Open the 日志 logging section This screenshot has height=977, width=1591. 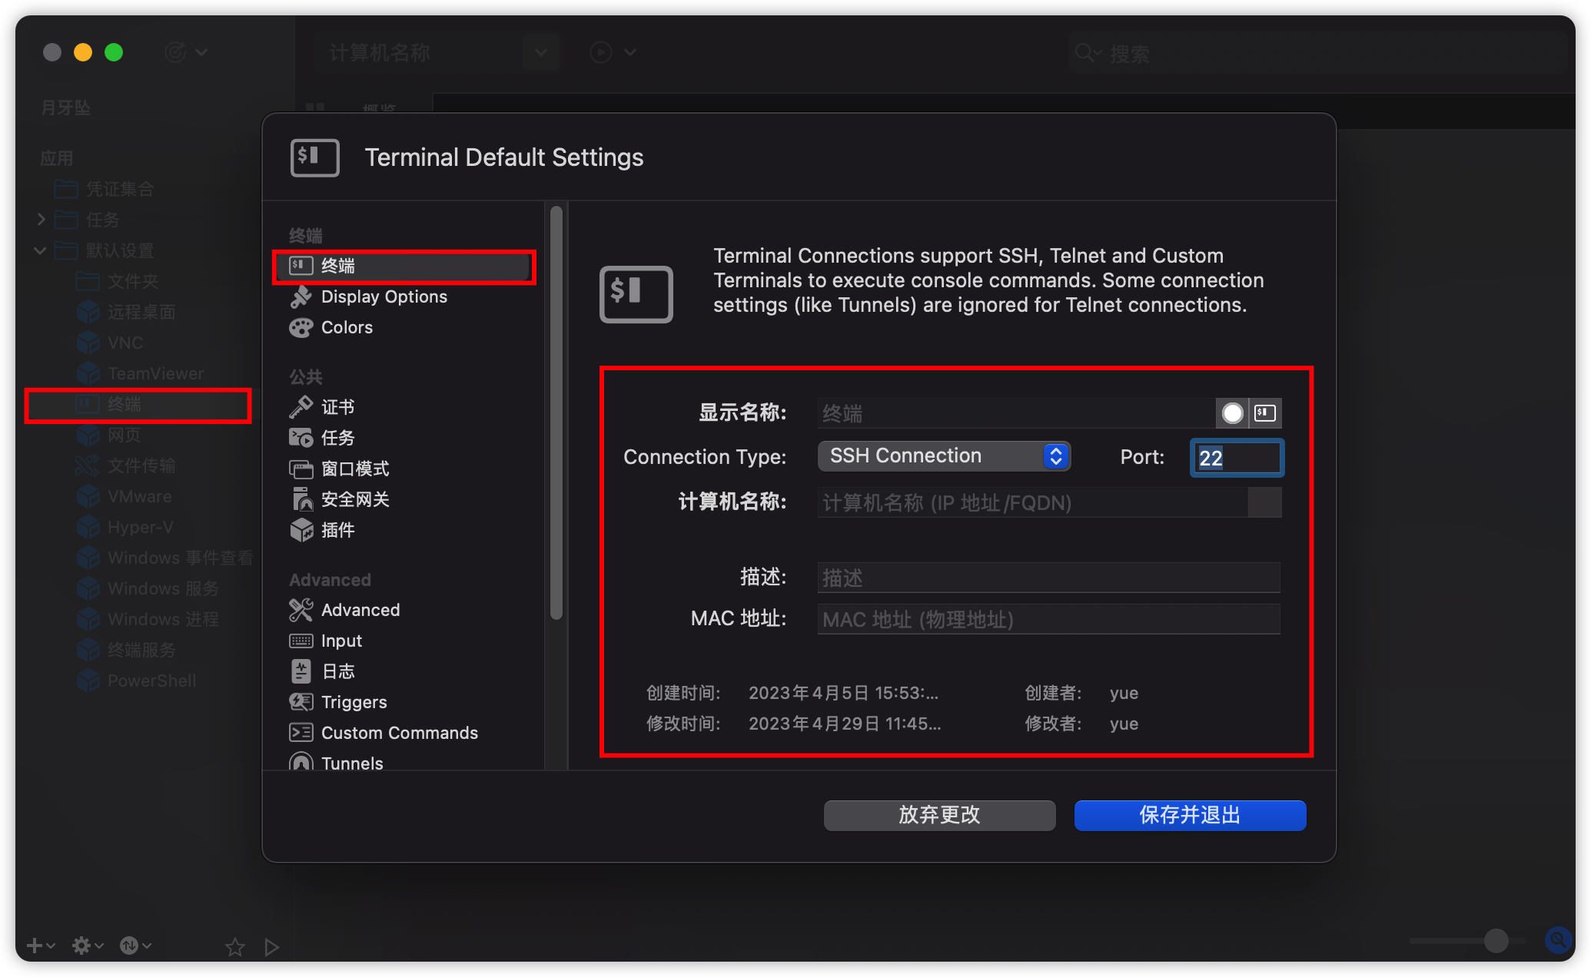tap(337, 671)
